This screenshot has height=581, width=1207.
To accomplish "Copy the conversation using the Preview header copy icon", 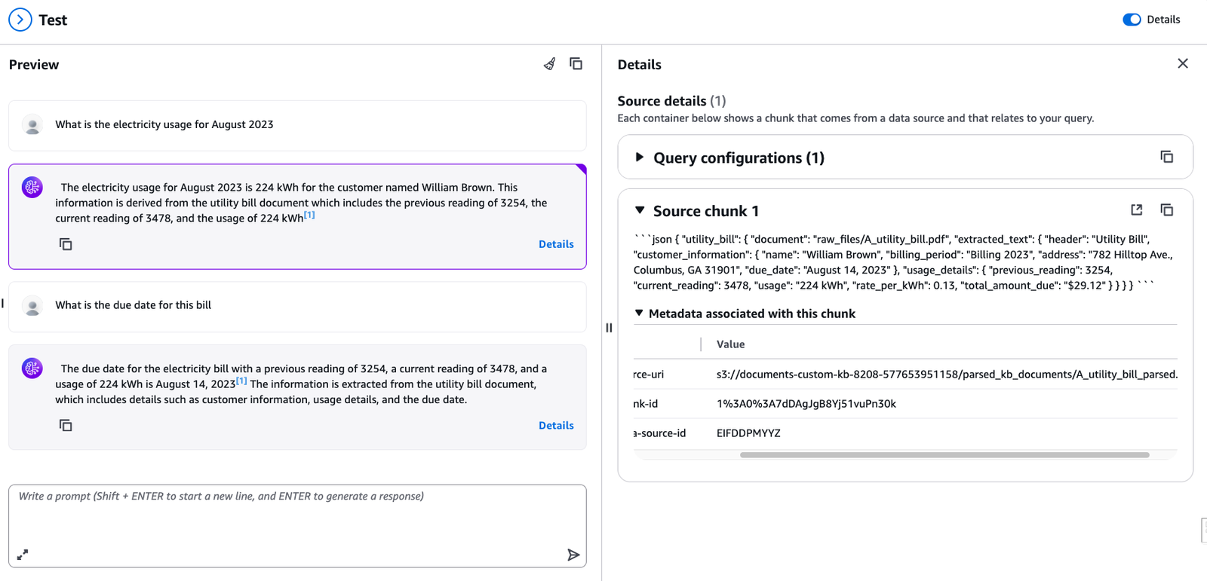I will click(576, 64).
